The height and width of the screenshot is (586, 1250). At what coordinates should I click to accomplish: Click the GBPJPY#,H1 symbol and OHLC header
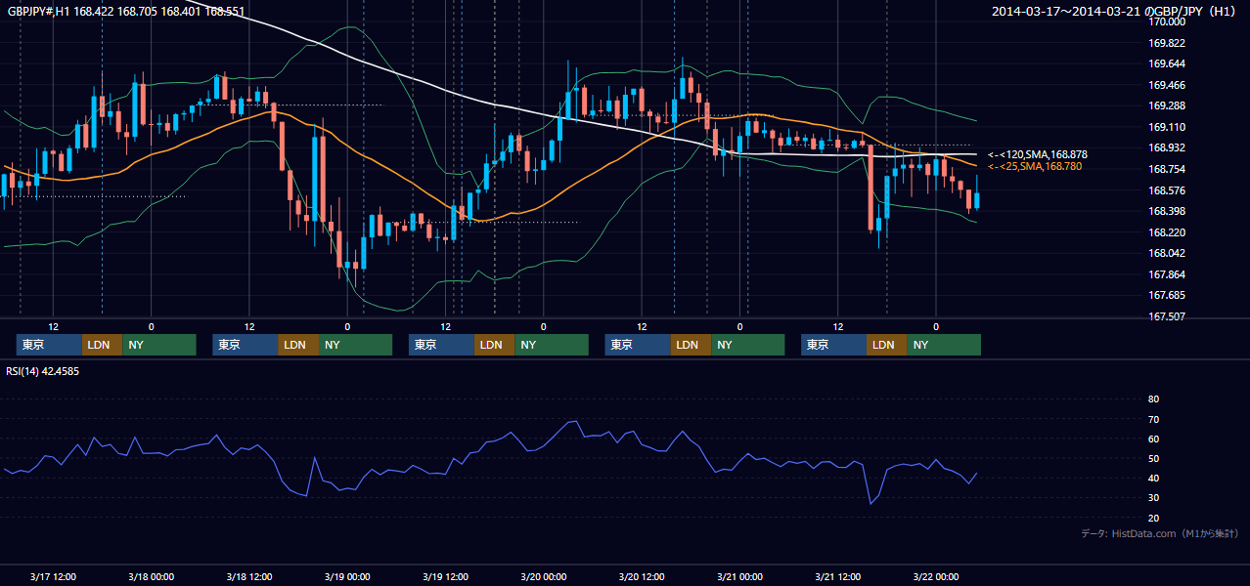pyautogui.click(x=126, y=12)
